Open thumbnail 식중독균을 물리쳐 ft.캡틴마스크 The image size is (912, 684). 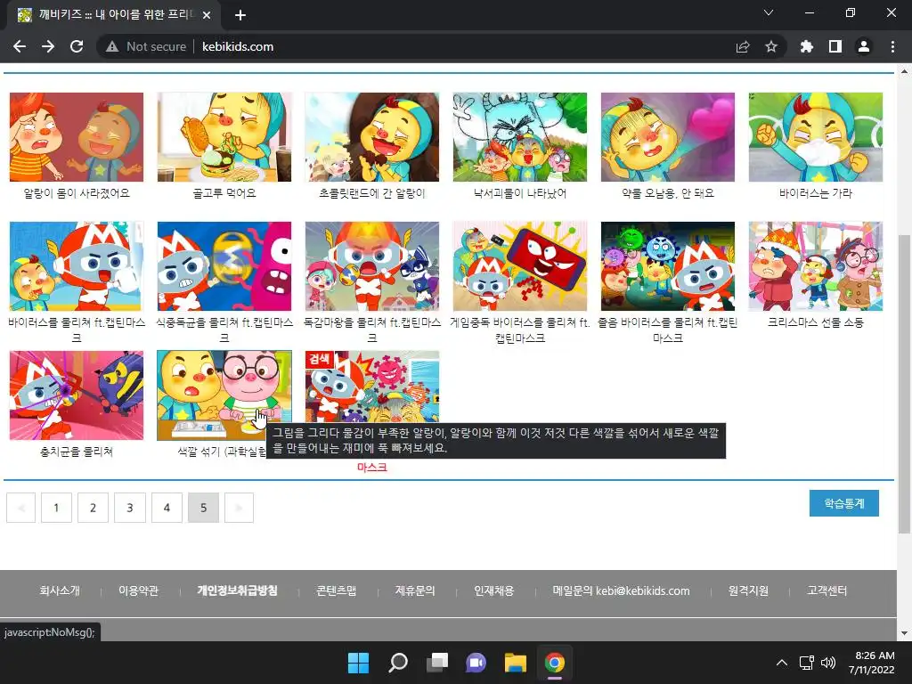224,265
